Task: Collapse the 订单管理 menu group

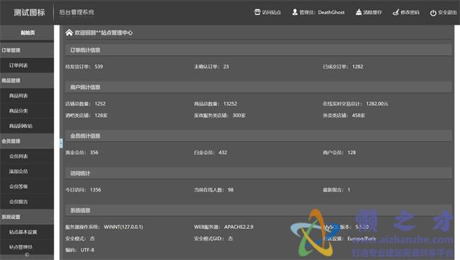Action: point(27,50)
